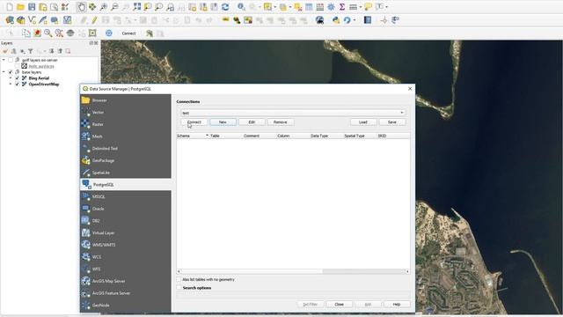Activate the Identify Features tool
The width and height of the screenshot is (563, 317).
click(x=241, y=6)
